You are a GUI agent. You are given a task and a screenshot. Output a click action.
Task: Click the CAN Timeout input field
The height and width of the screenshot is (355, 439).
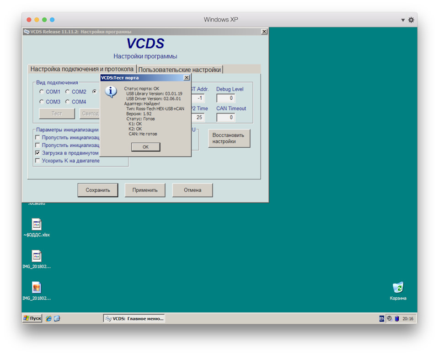coord(225,118)
